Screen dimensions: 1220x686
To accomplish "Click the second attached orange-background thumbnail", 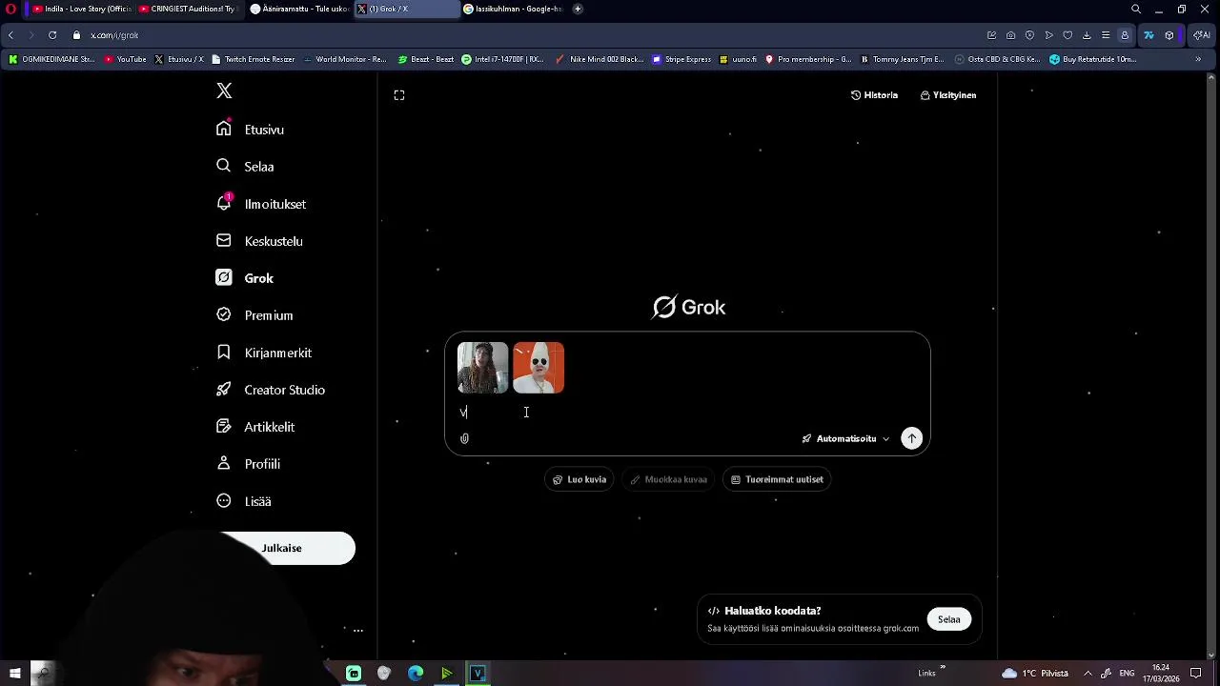I will (x=539, y=368).
